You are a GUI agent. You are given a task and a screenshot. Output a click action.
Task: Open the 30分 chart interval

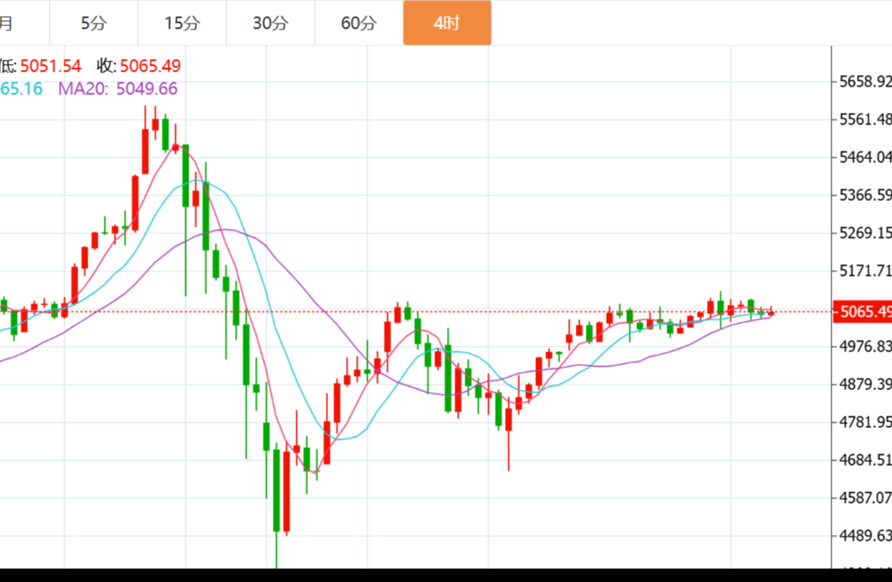[270, 23]
